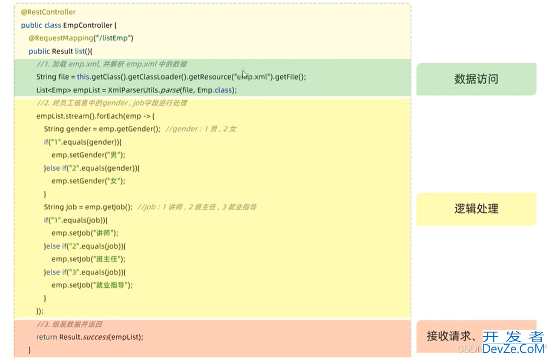Click the @RequestMapping("/listEmp") line
Screen dimensions: 549x358
point(81,38)
